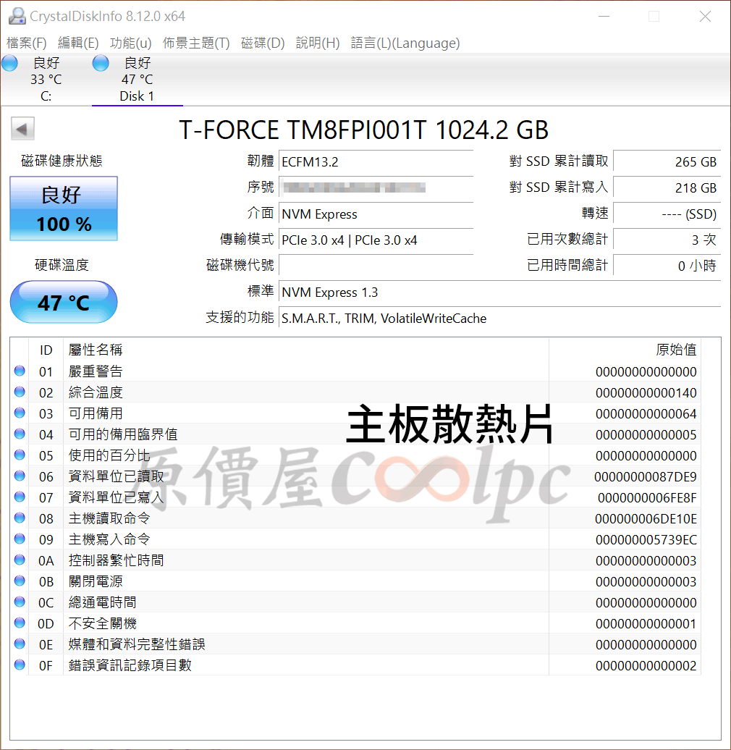The image size is (731, 750).
Task: Click status dot for attribute 0E 媒體和資料完整性錯誤
Action: coord(20,644)
